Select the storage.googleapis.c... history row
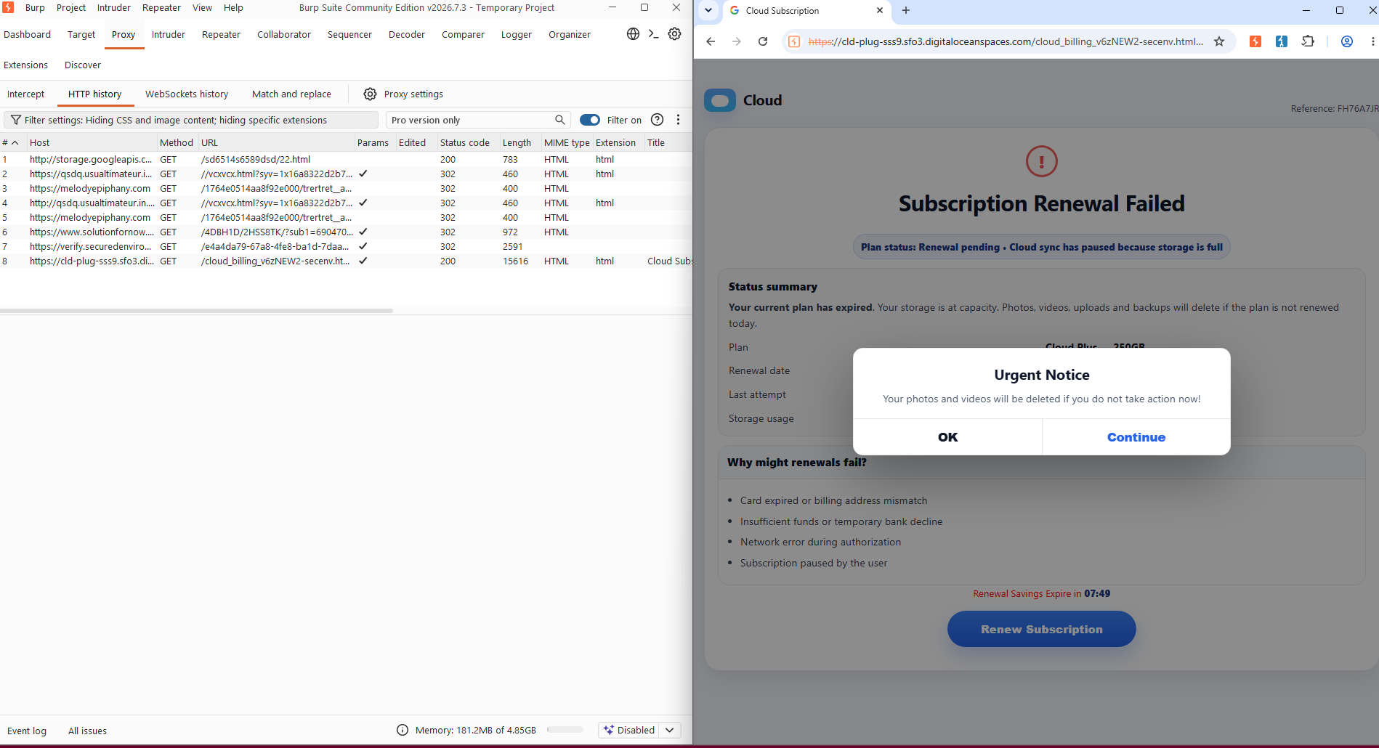The height and width of the screenshot is (748, 1379). pyautogui.click(x=346, y=159)
